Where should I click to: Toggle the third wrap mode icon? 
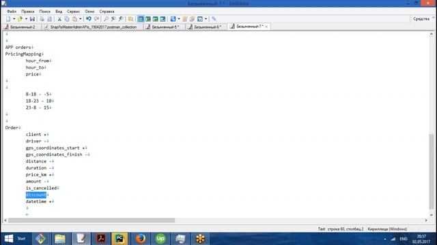pos(155,19)
